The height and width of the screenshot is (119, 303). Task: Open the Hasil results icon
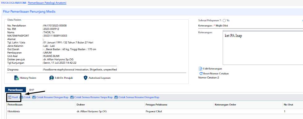click(9, 97)
